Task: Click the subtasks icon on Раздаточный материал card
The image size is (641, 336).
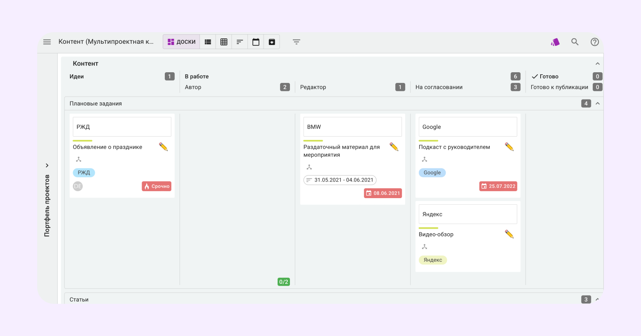Action: pos(309,167)
